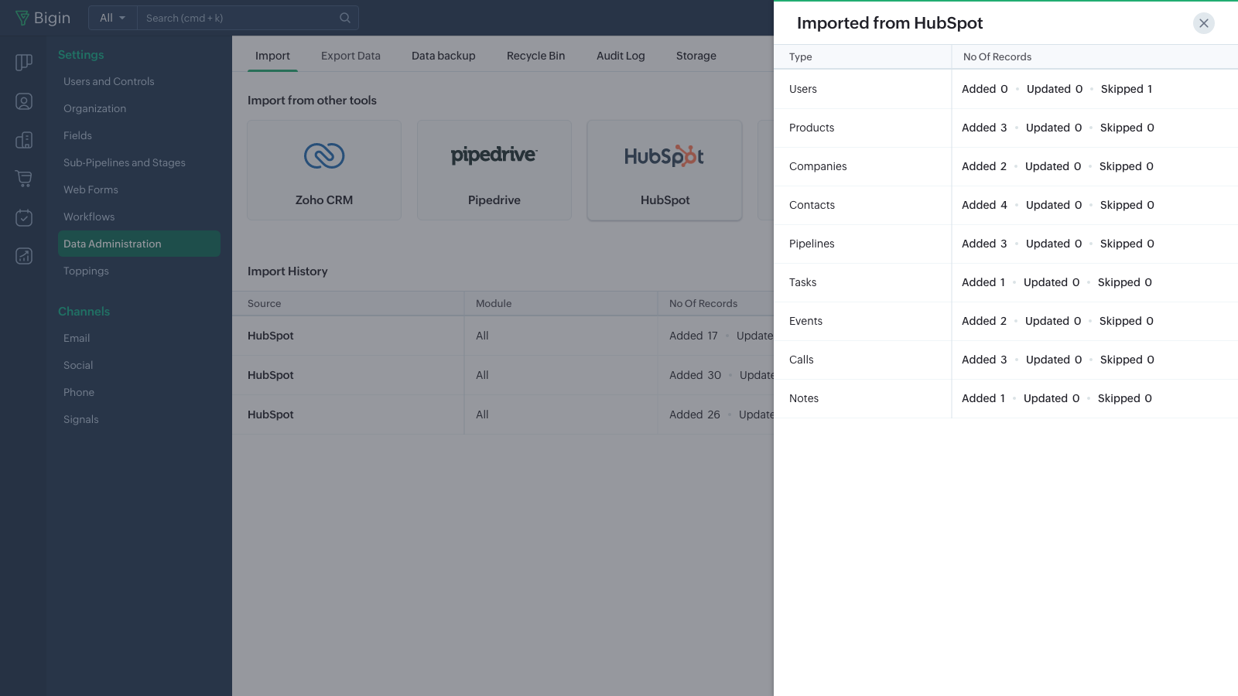Switch to the Audit Log tab
Viewport: 1238px width, 696px height.
(620, 56)
